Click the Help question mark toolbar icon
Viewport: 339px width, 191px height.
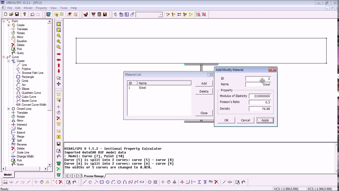click(x=25, y=14)
